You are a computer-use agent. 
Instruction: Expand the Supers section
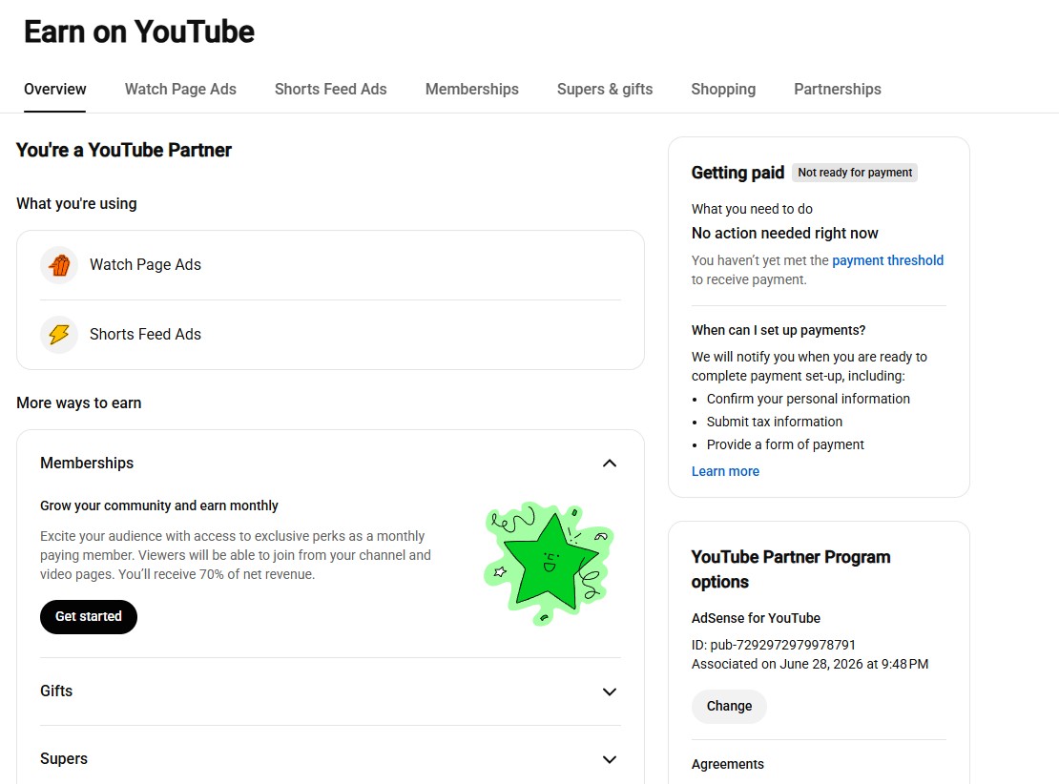(610, 759)
